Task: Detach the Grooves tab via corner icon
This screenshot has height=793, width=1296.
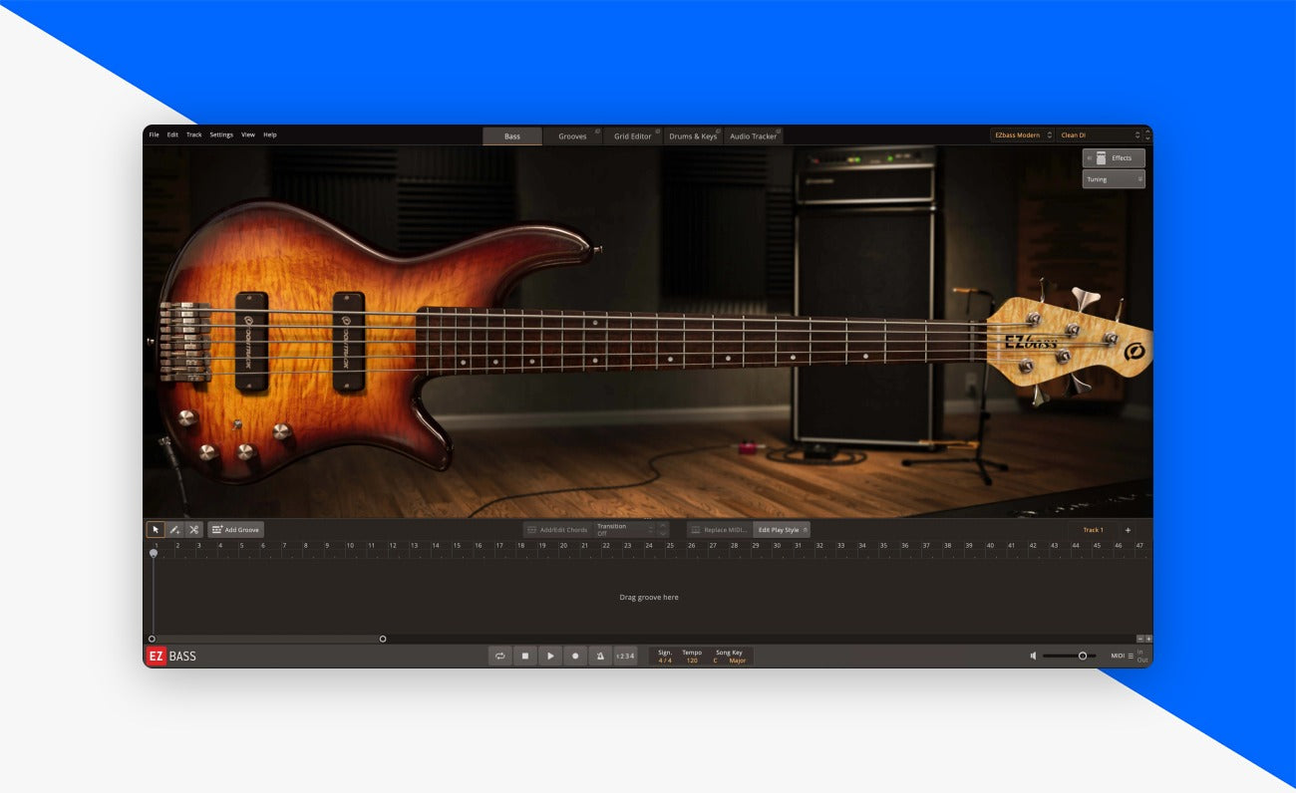Action: 598,131
